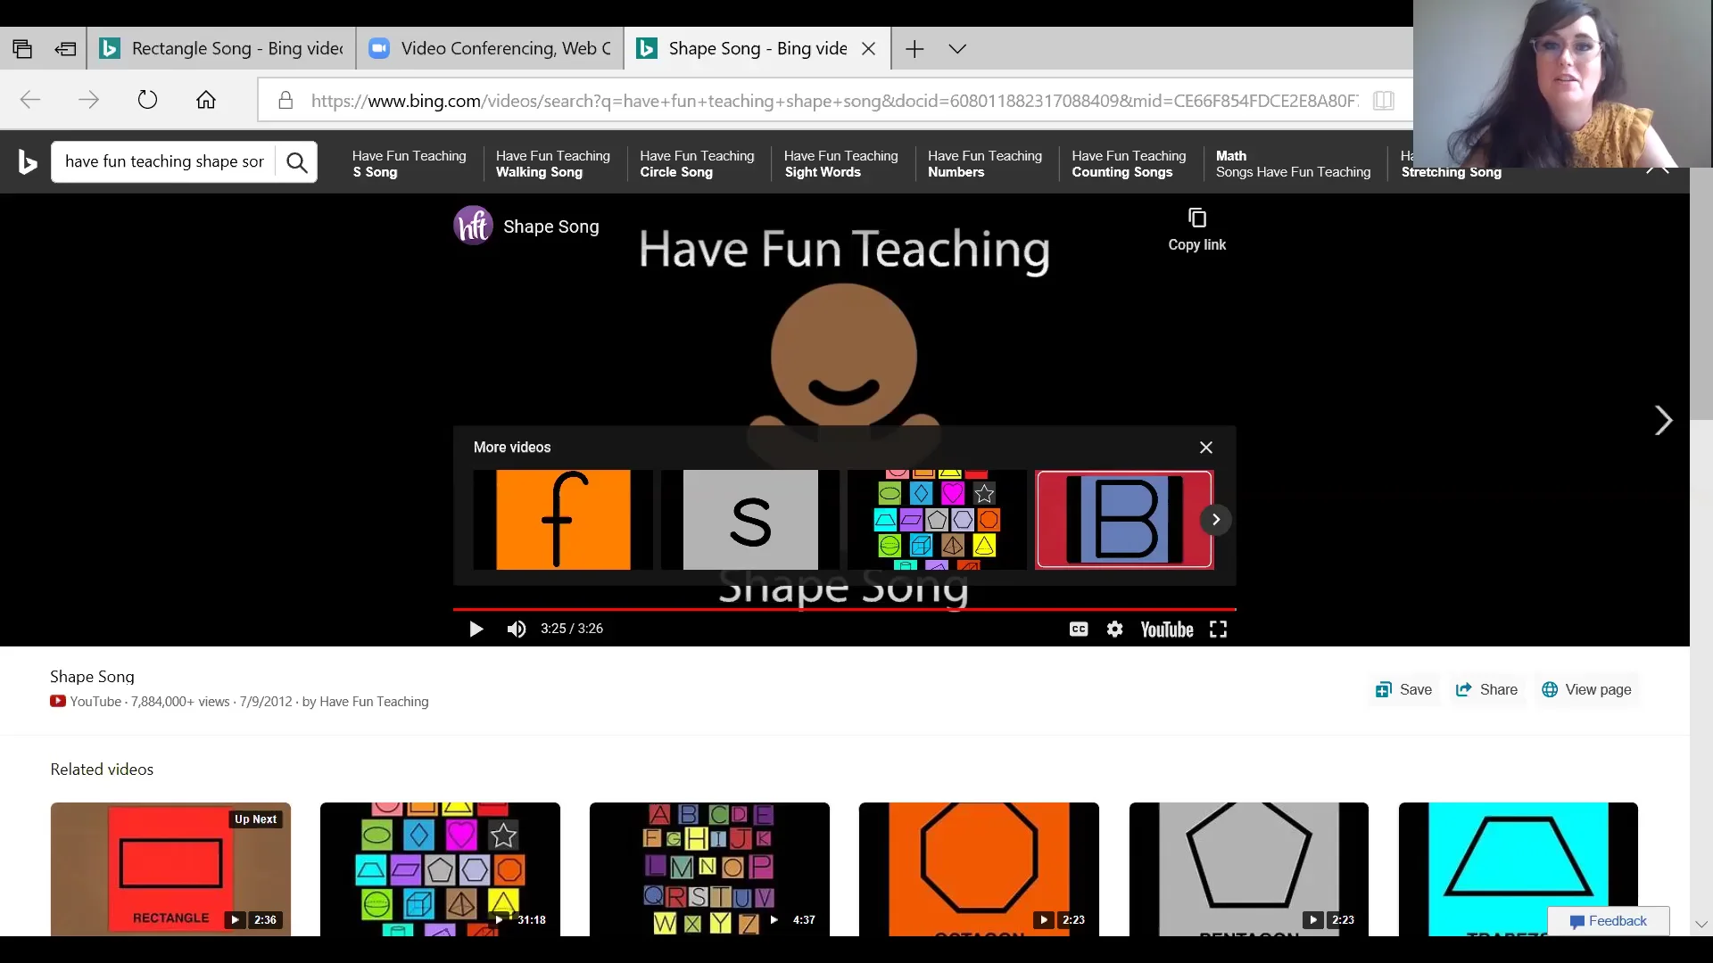Save the Shape Song video
This screenshot has width=1713, height=963.
point(1403,690)
